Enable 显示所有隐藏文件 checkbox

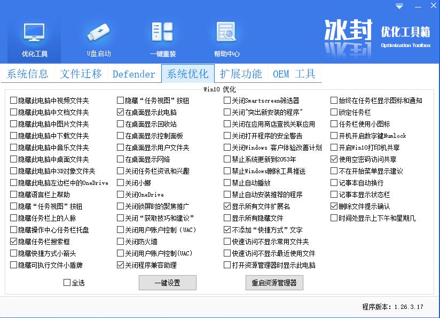click(x=227, y=218)
